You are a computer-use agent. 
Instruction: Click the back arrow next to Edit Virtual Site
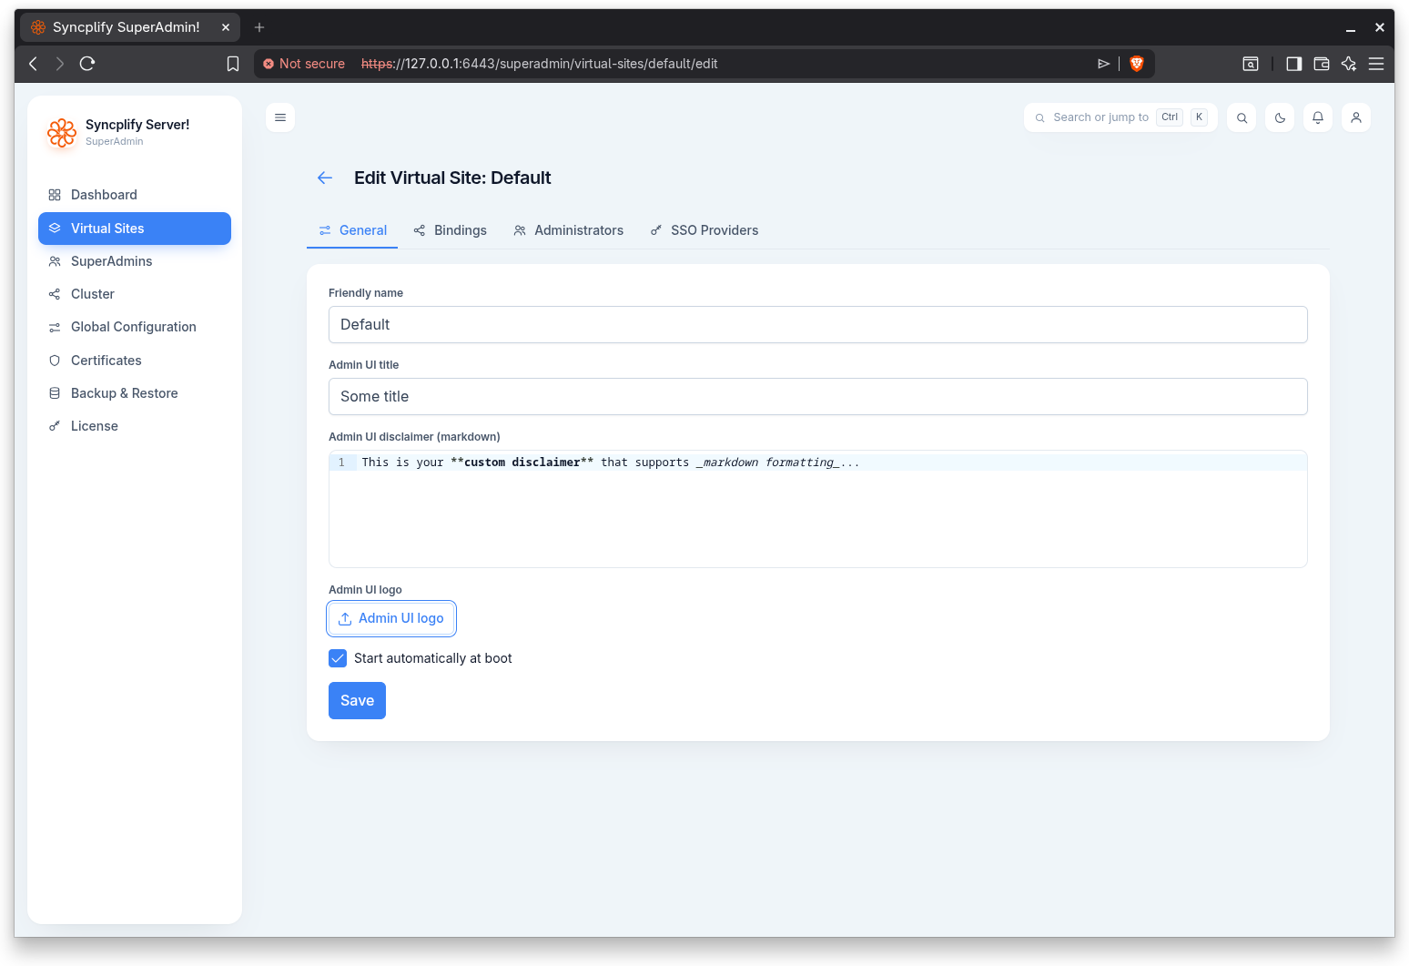[x=325, y=178]
